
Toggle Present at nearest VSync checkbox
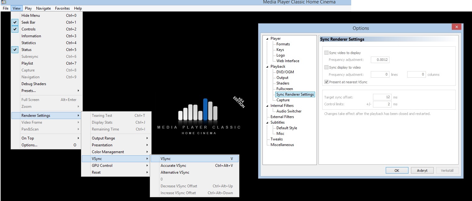coord(326,82)
